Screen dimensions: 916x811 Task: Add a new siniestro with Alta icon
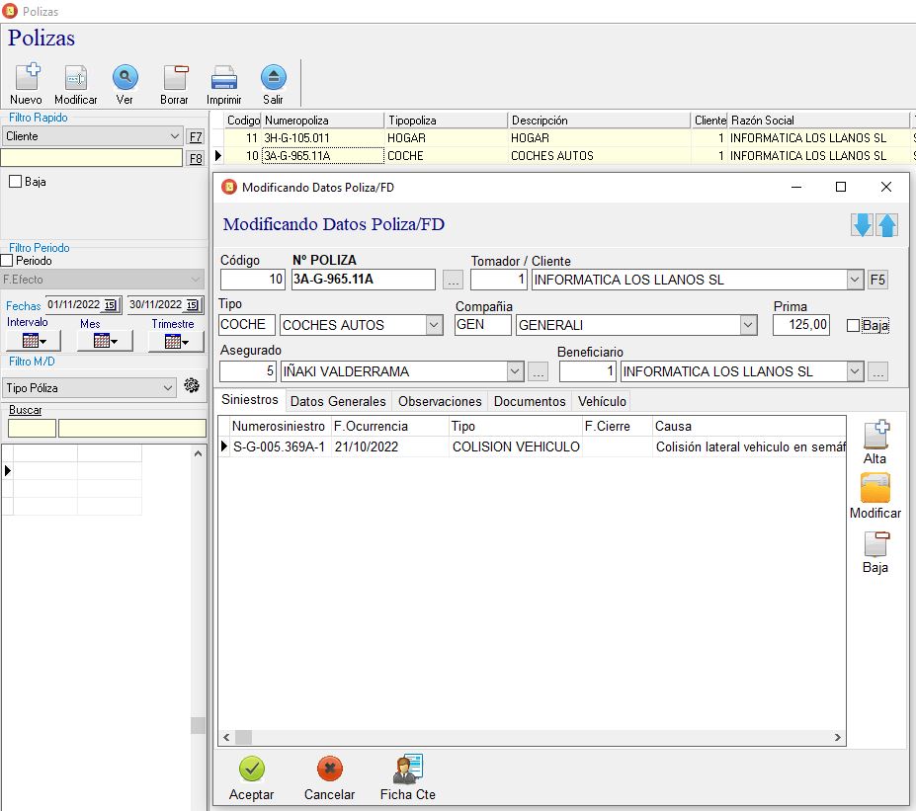pos(875,434)
